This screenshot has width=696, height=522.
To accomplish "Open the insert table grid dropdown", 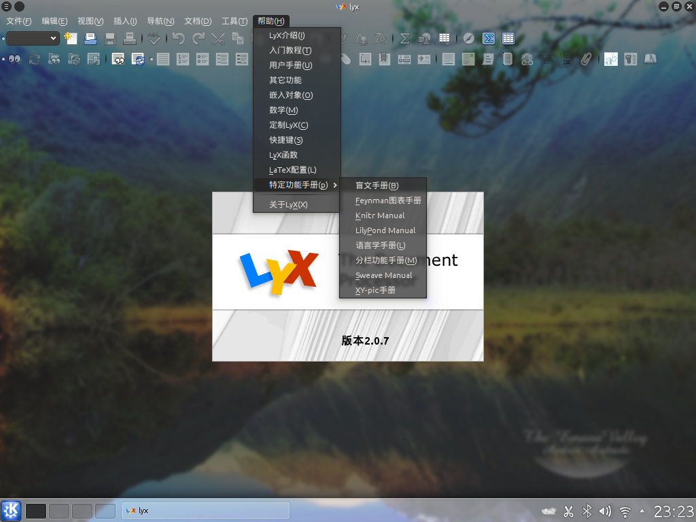I will point(445,39).
